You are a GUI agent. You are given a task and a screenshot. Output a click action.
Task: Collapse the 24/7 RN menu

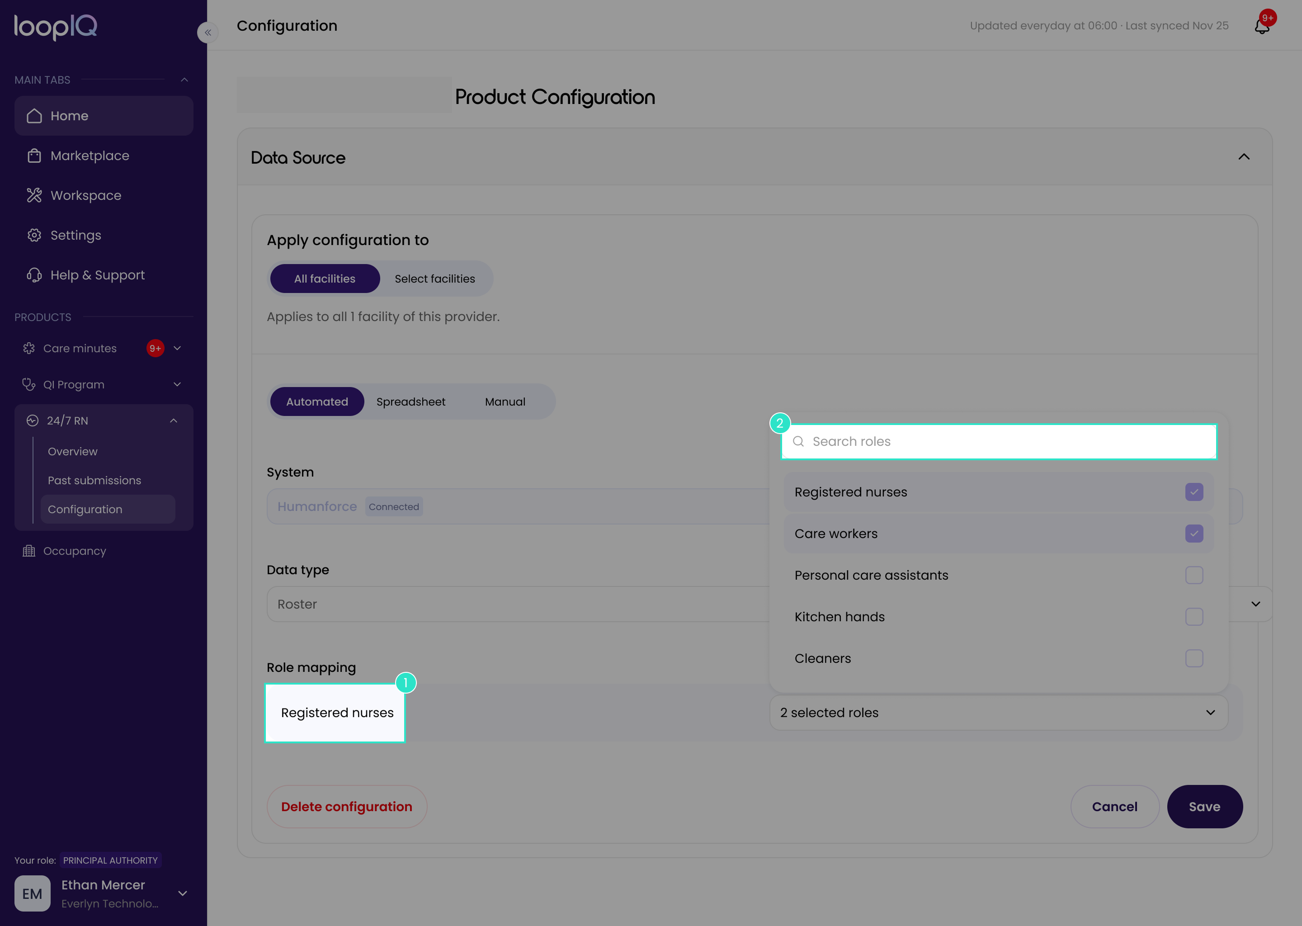click(x=174, y=421)
